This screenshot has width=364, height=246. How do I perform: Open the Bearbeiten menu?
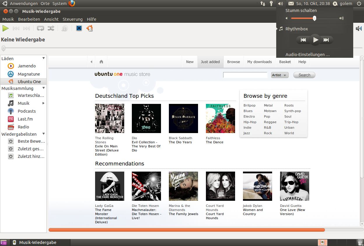(x=29, y=19)
